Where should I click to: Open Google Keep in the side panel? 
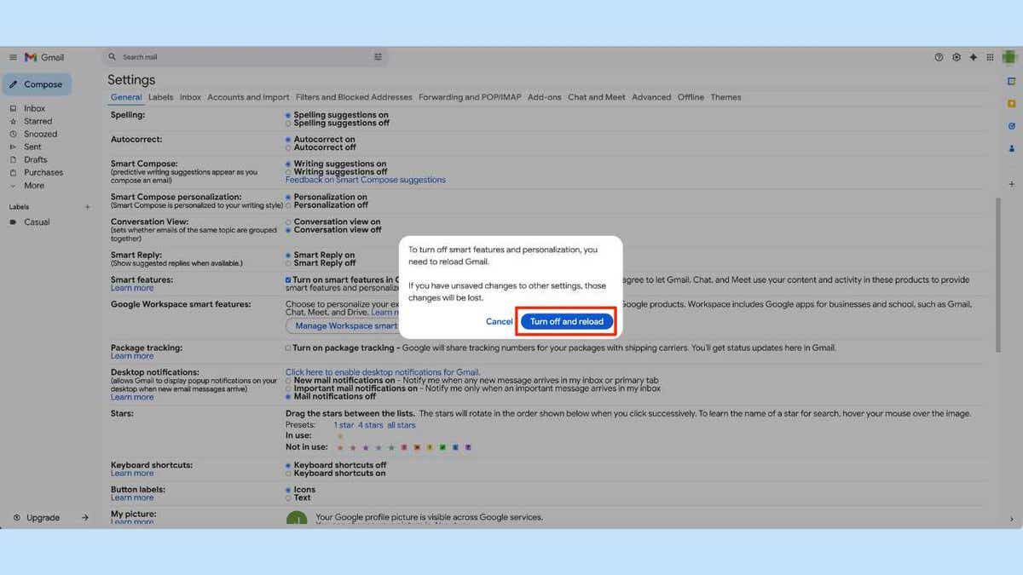click(1010, 104)
